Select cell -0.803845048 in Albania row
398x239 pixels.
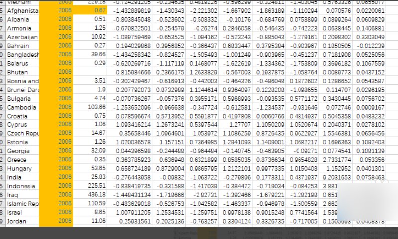coord(129,19)
